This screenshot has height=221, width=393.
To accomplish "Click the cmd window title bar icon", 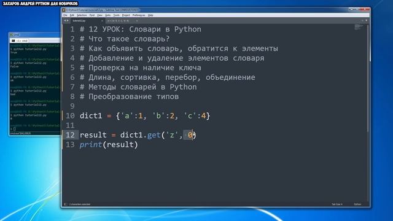I will click(x=11, y=35).
